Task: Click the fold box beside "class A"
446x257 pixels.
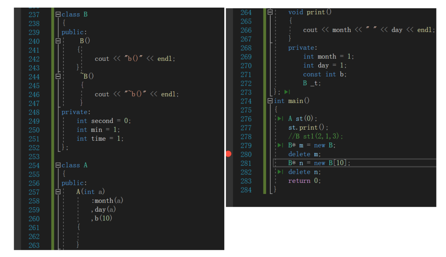Action: pos(58,165)
